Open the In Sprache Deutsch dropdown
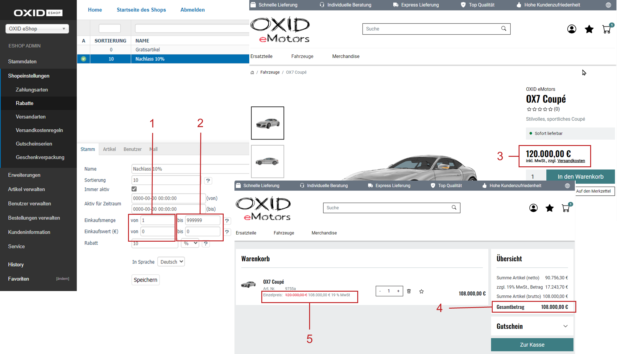 point(171,262)
